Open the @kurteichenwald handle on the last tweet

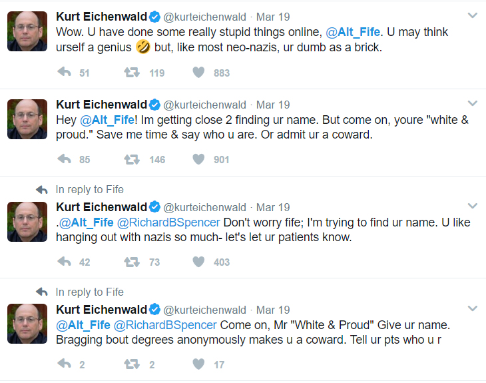pyautogui.click(x=204, y=310)
